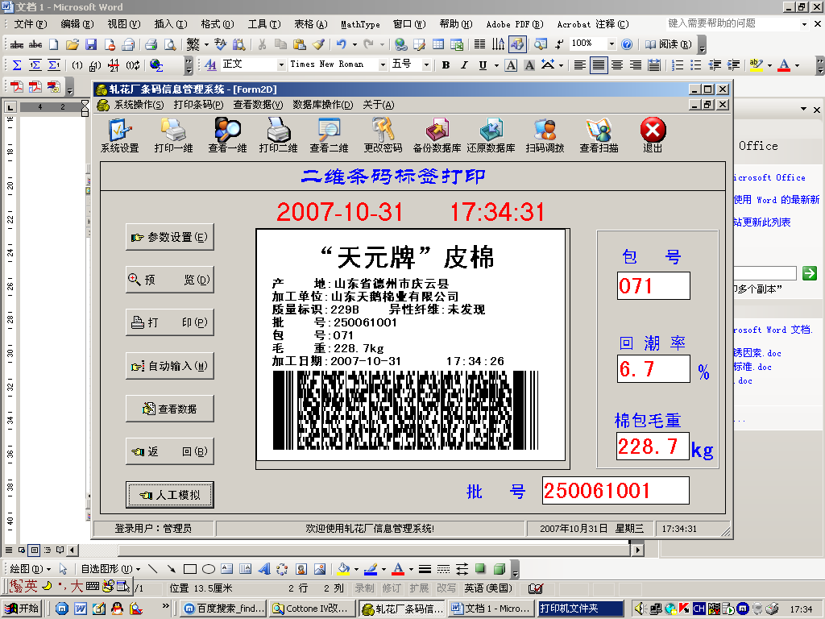Viewport: 825px width, 619px height.
Task: Click the 参数设置(E) button
Action: [169, 237]
